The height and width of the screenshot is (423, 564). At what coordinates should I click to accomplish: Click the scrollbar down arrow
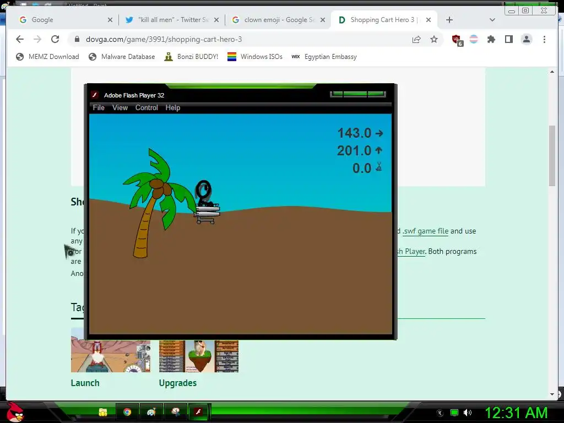[x=552, y=394]
